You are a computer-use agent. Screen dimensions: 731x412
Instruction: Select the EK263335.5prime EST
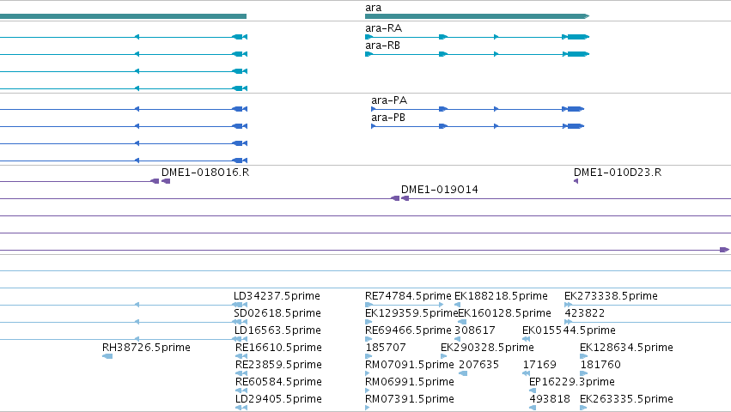click(626, 399)
